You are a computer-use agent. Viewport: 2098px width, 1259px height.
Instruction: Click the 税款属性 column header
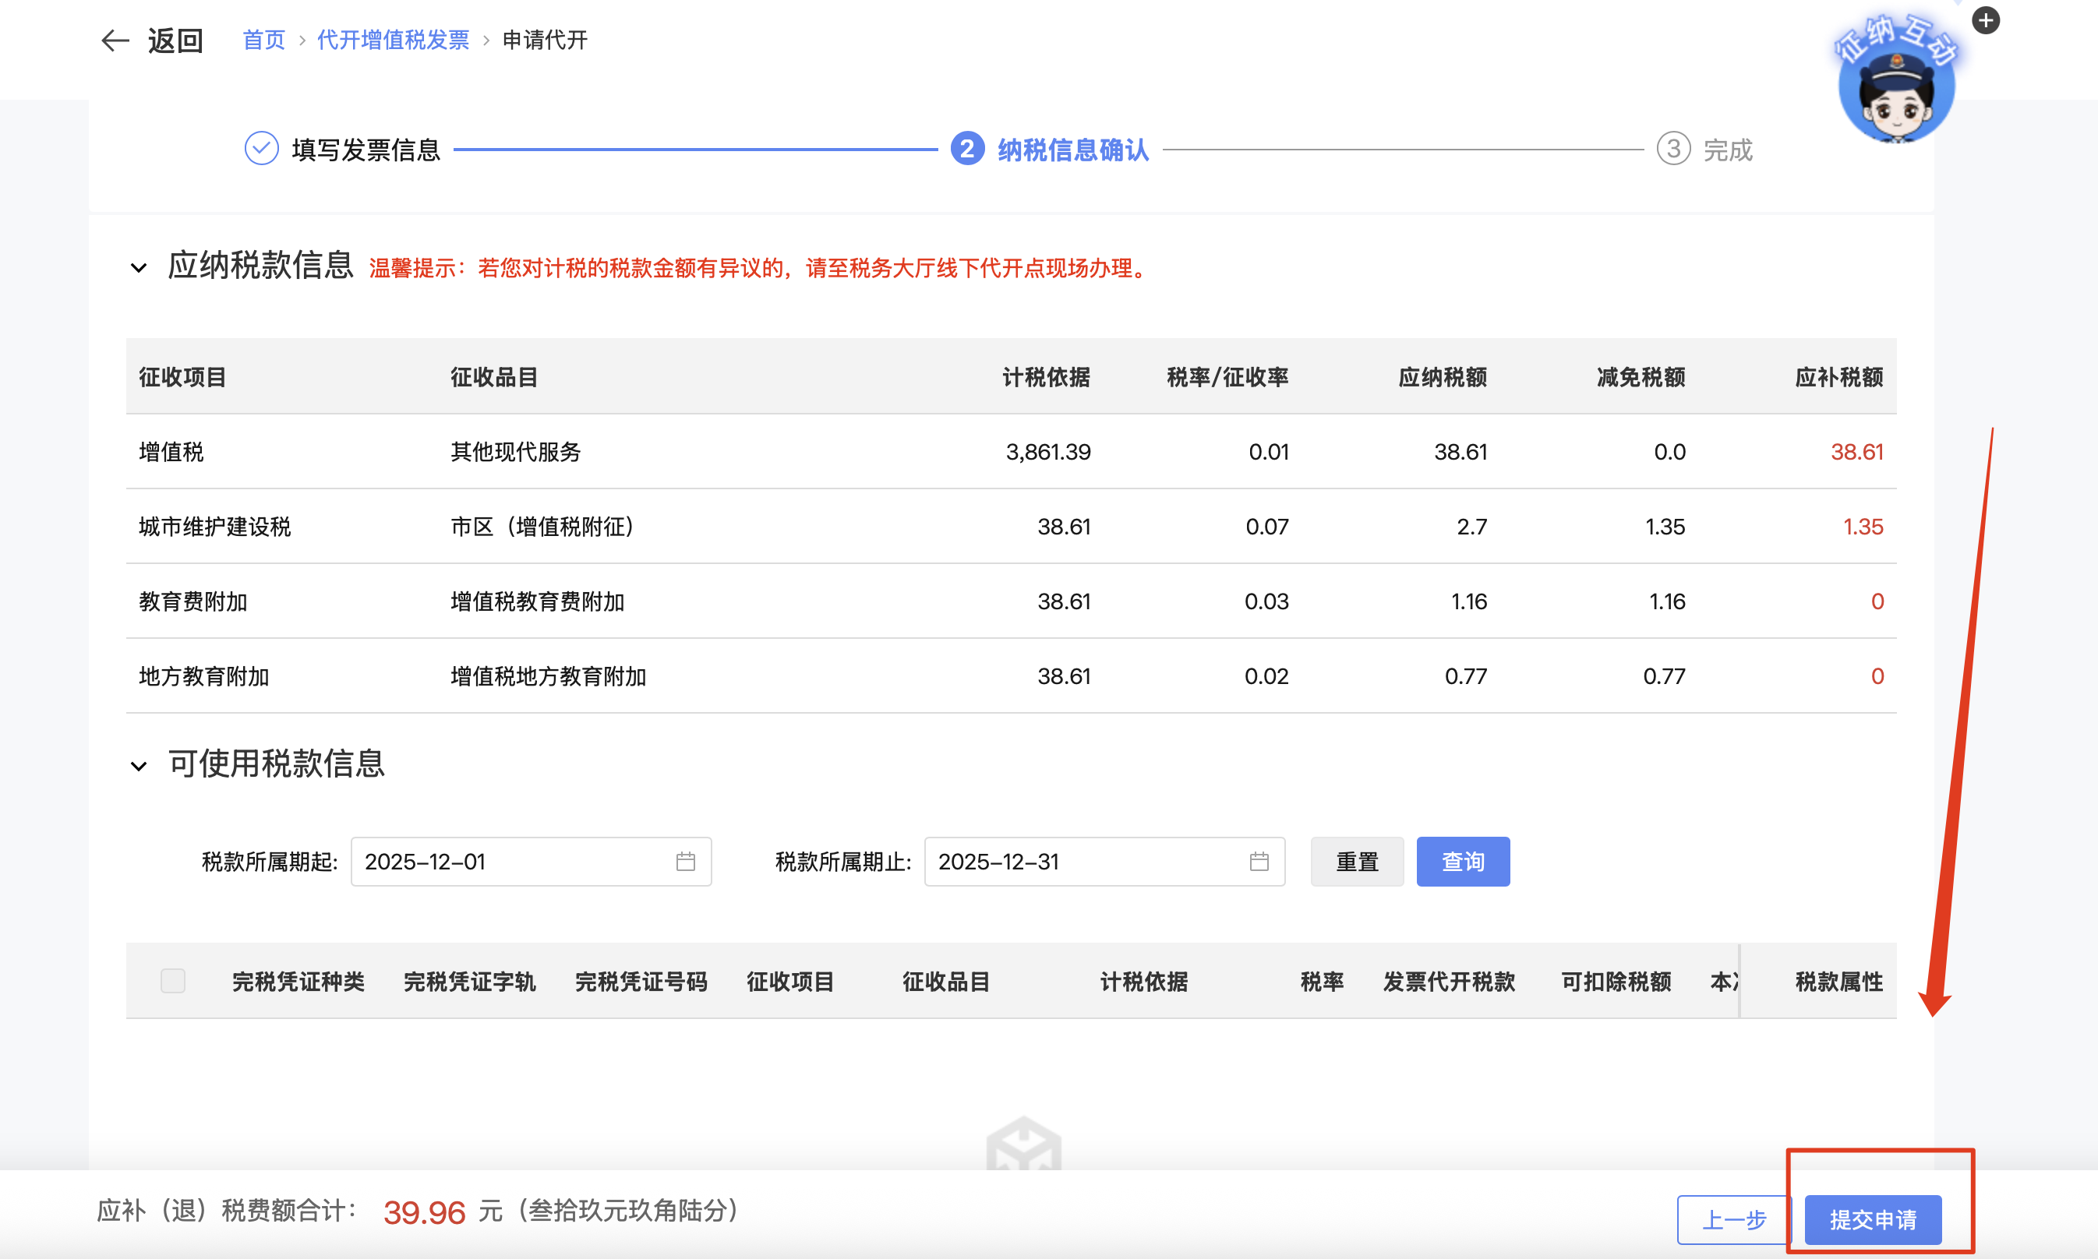click(x=1838, y=982)
